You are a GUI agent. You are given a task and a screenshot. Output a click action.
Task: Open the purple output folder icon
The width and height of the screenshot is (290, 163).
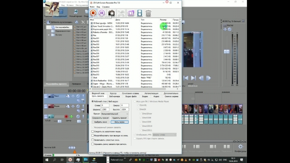pyautogui.click(x=130, y=13)
